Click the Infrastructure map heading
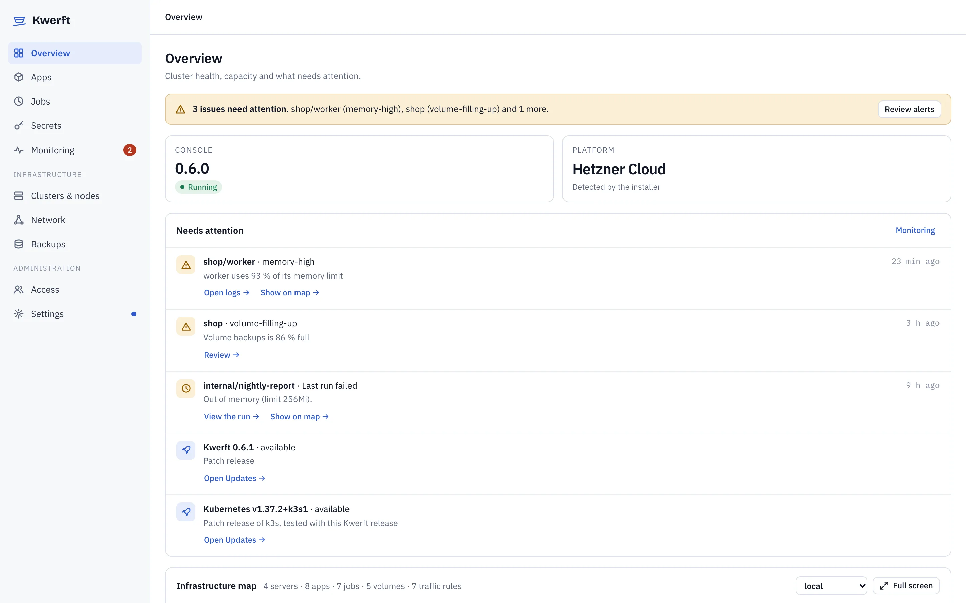 coord(216,586)
